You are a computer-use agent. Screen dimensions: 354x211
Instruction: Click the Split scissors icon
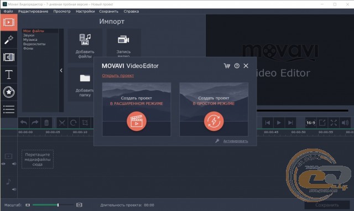point(62,123)
